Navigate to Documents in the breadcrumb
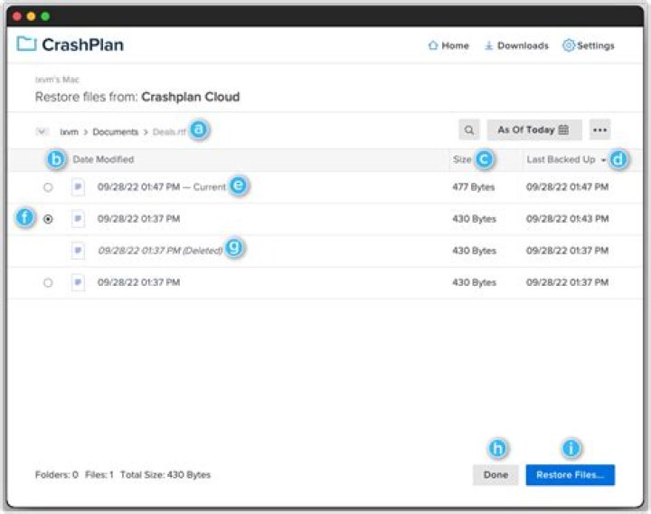 coord(115,132)
